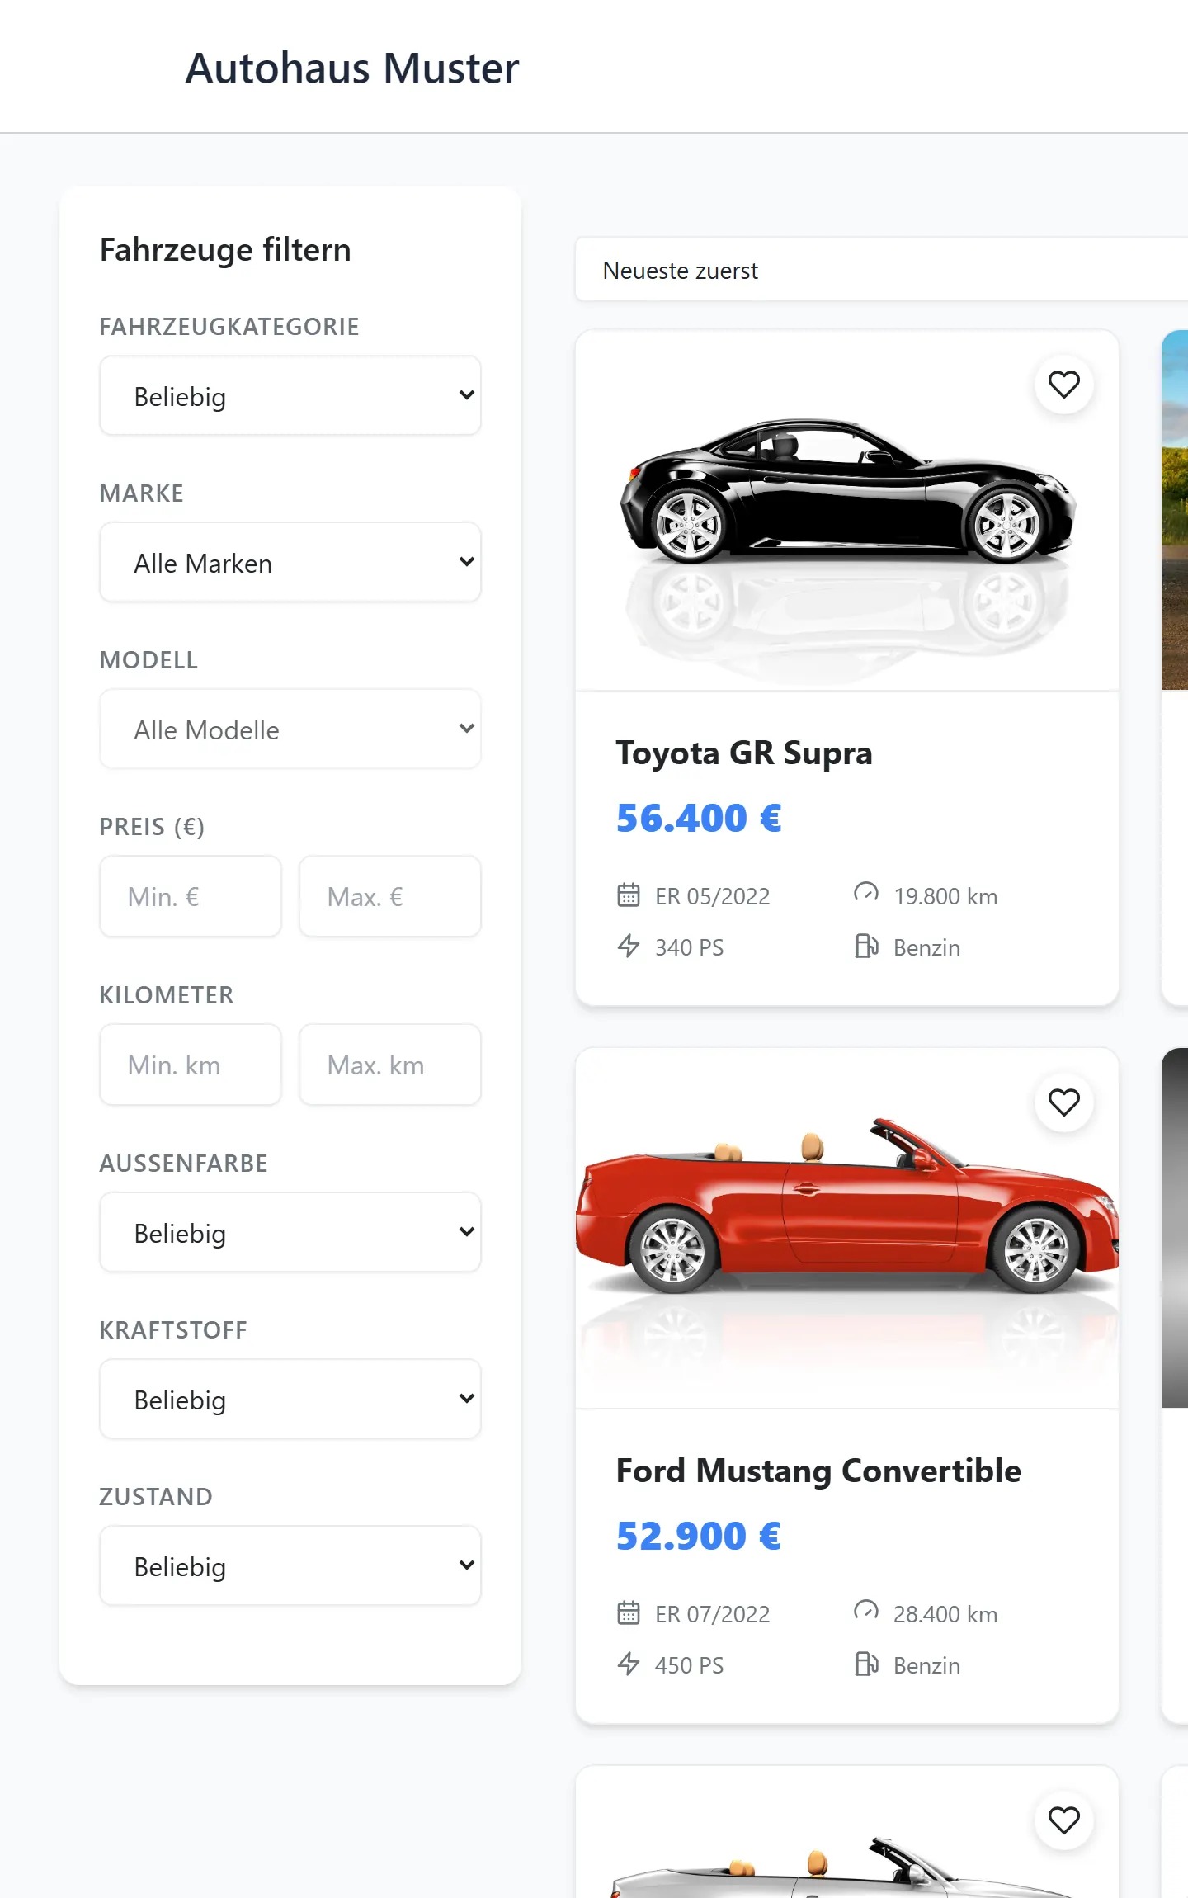Image resolution: width=1188 pixels, height=1898 pixels.
Task: Open the Ford Mustang Convertible title link
Action: pyautogui.click(x=819, y=1471)
